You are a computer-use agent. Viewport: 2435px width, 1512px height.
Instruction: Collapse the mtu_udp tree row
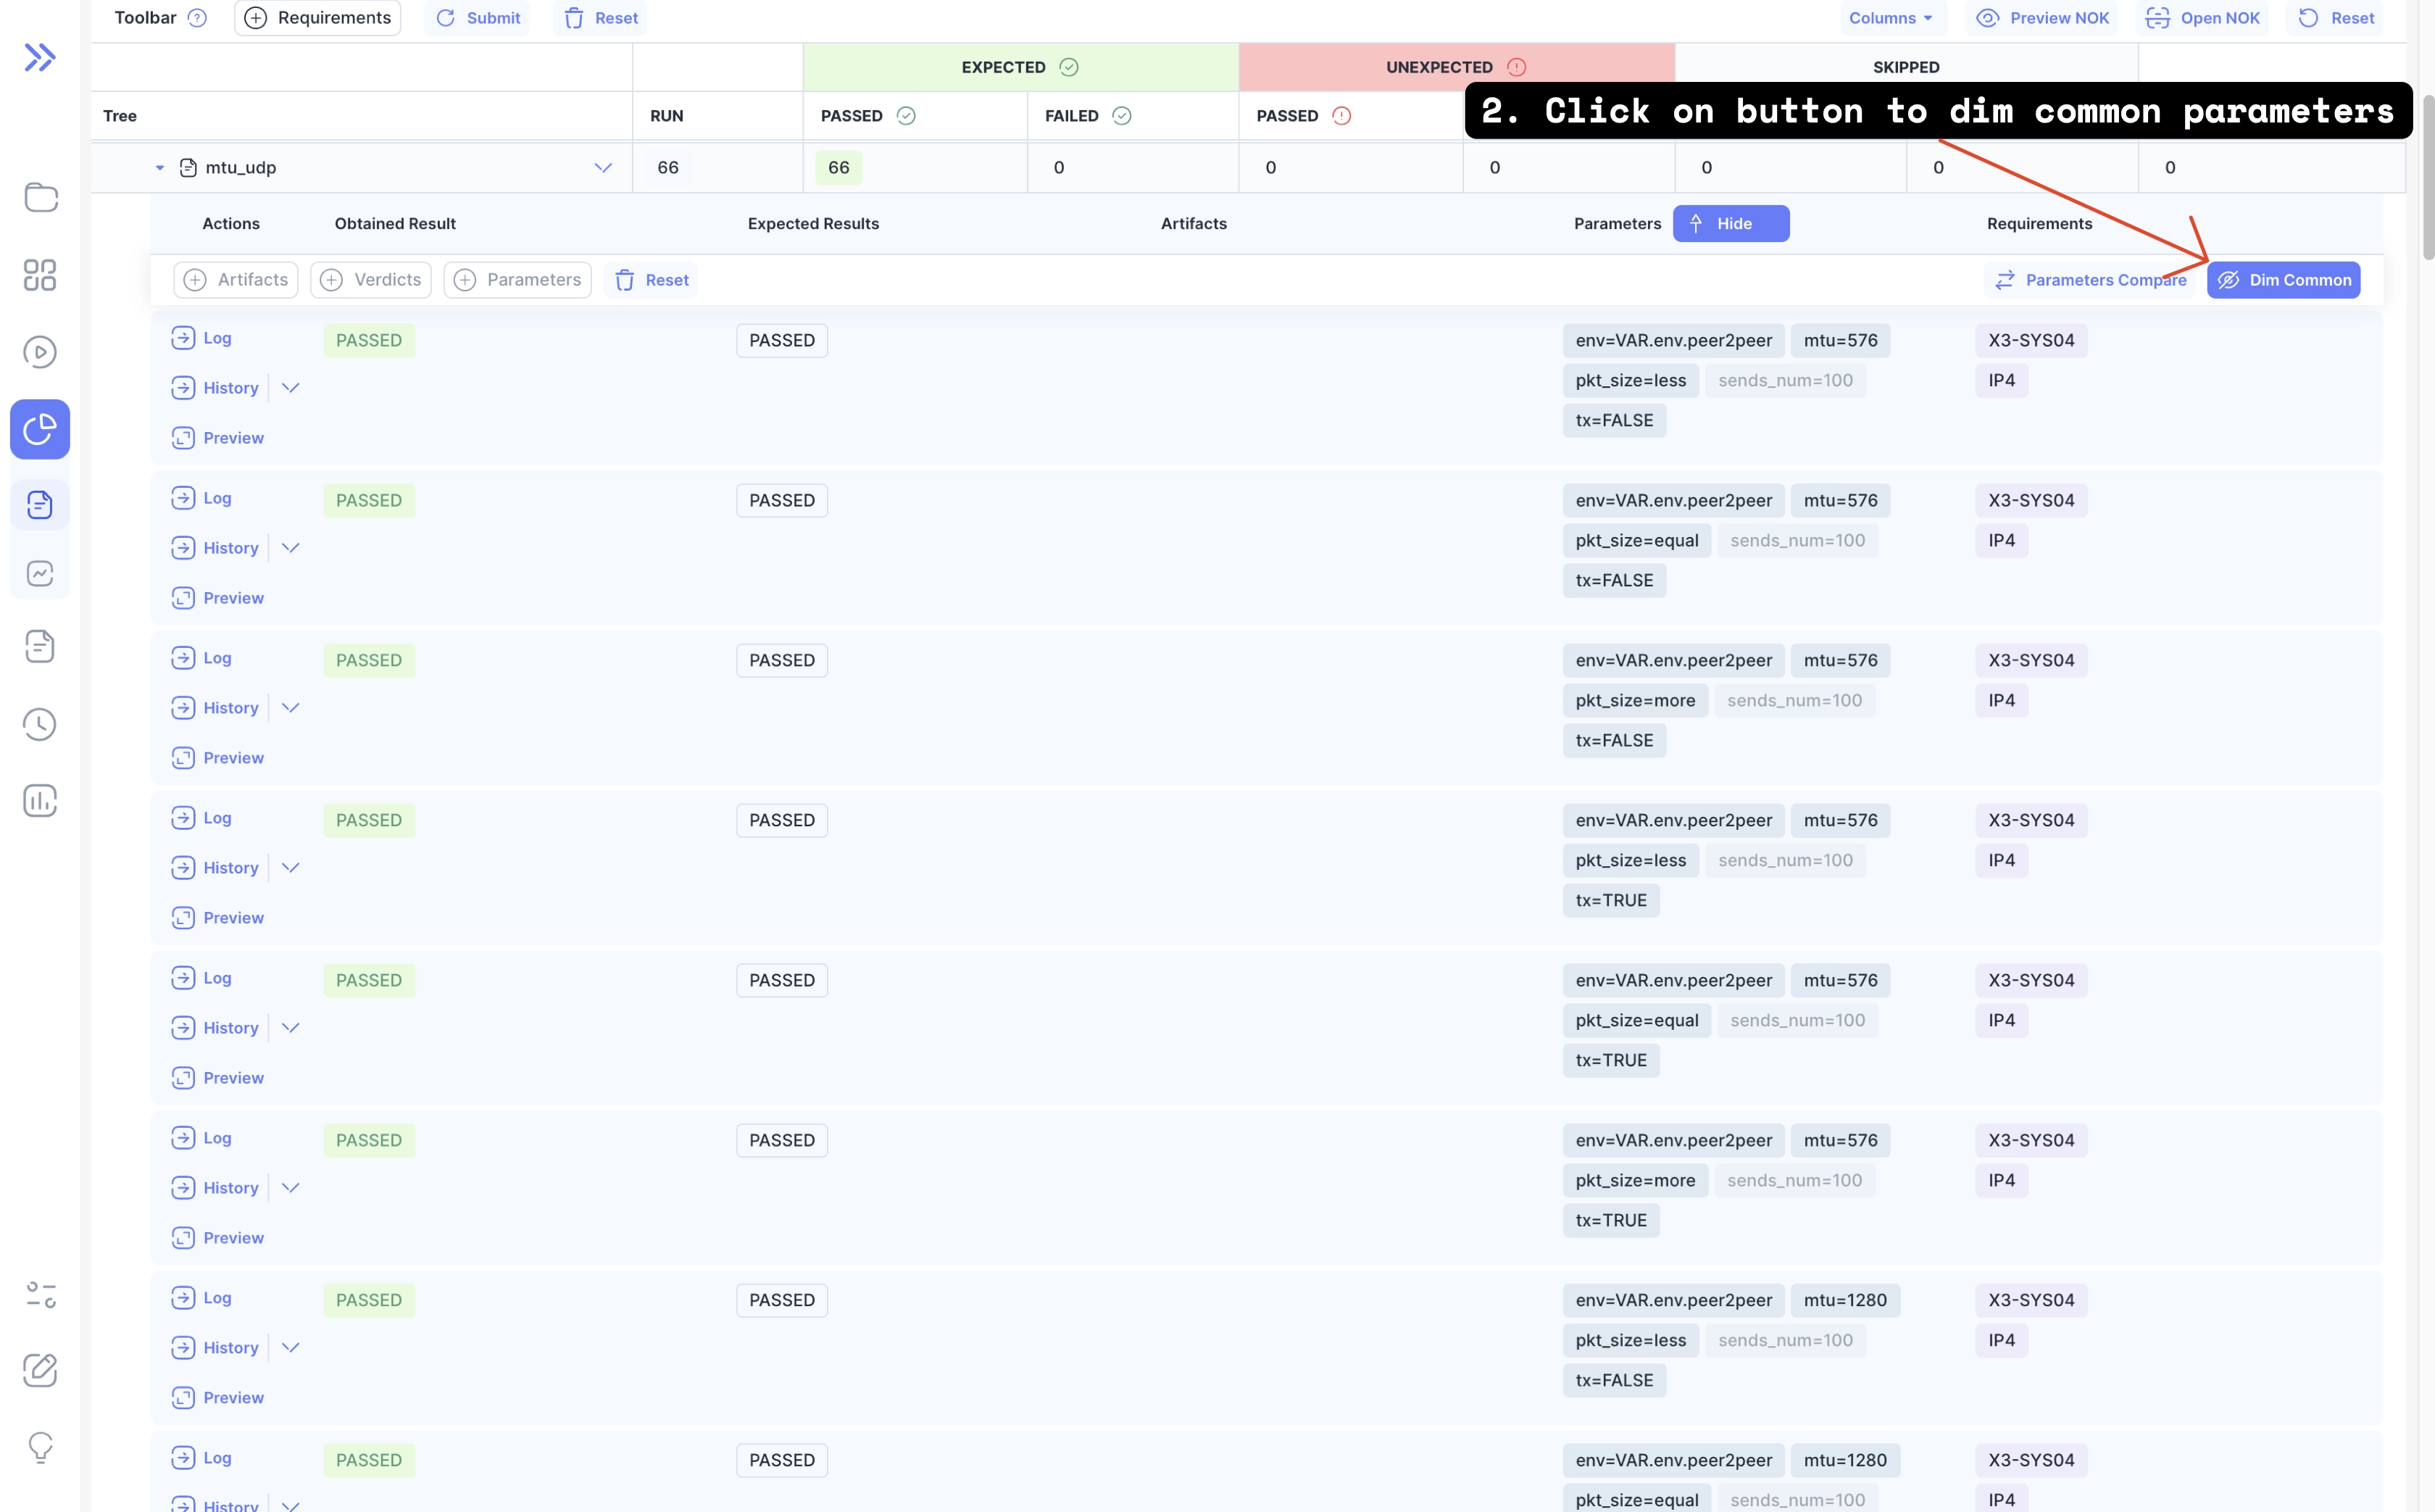[159, 167]
